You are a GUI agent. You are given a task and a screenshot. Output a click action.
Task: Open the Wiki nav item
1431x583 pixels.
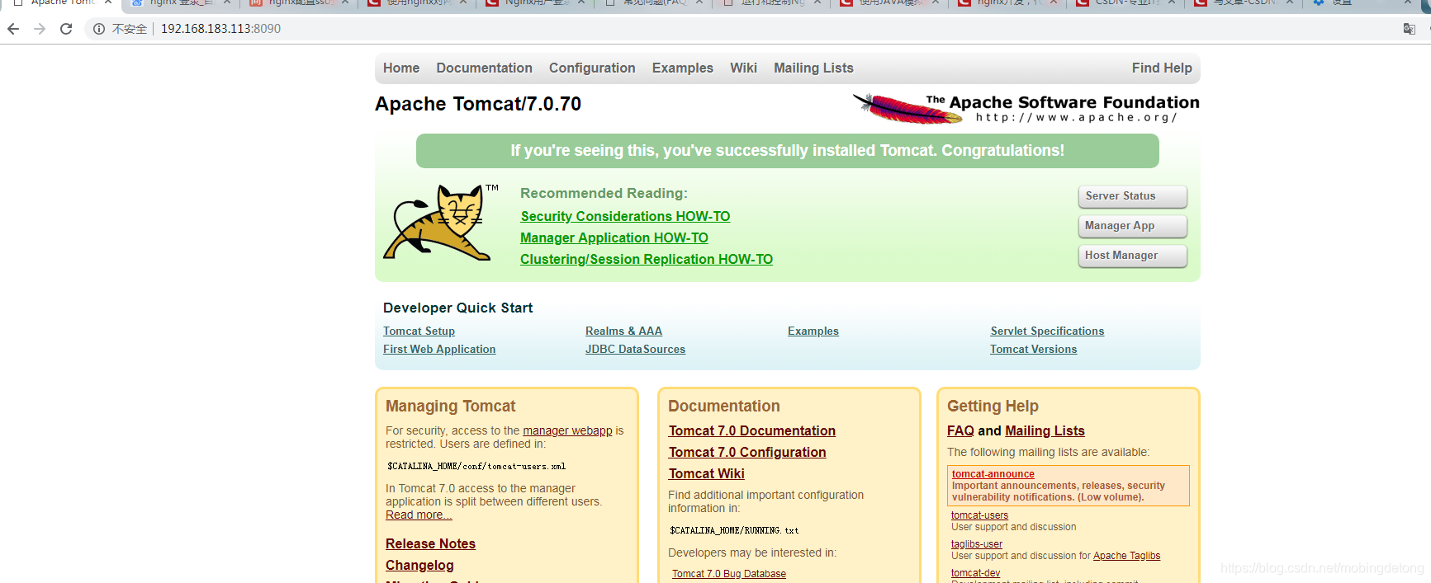743,68
